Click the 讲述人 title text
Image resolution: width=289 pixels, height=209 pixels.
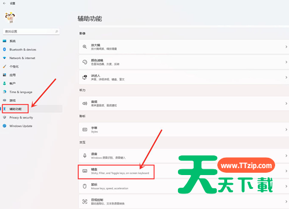[x=95, y=75]
